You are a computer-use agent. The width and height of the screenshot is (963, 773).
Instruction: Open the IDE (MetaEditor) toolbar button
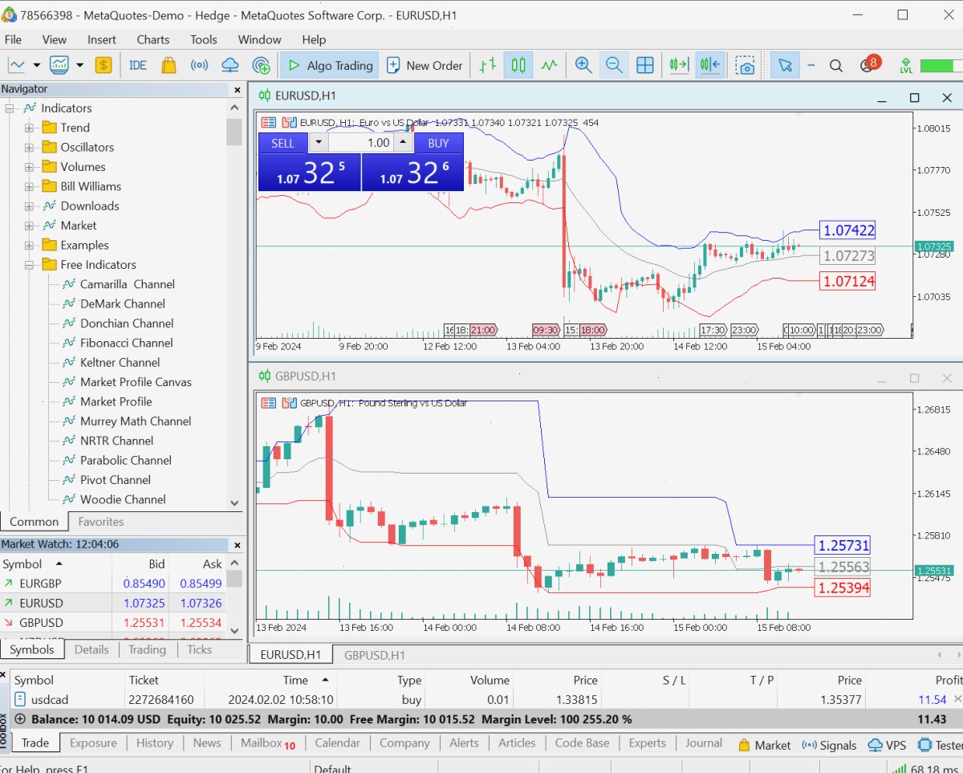138,65
